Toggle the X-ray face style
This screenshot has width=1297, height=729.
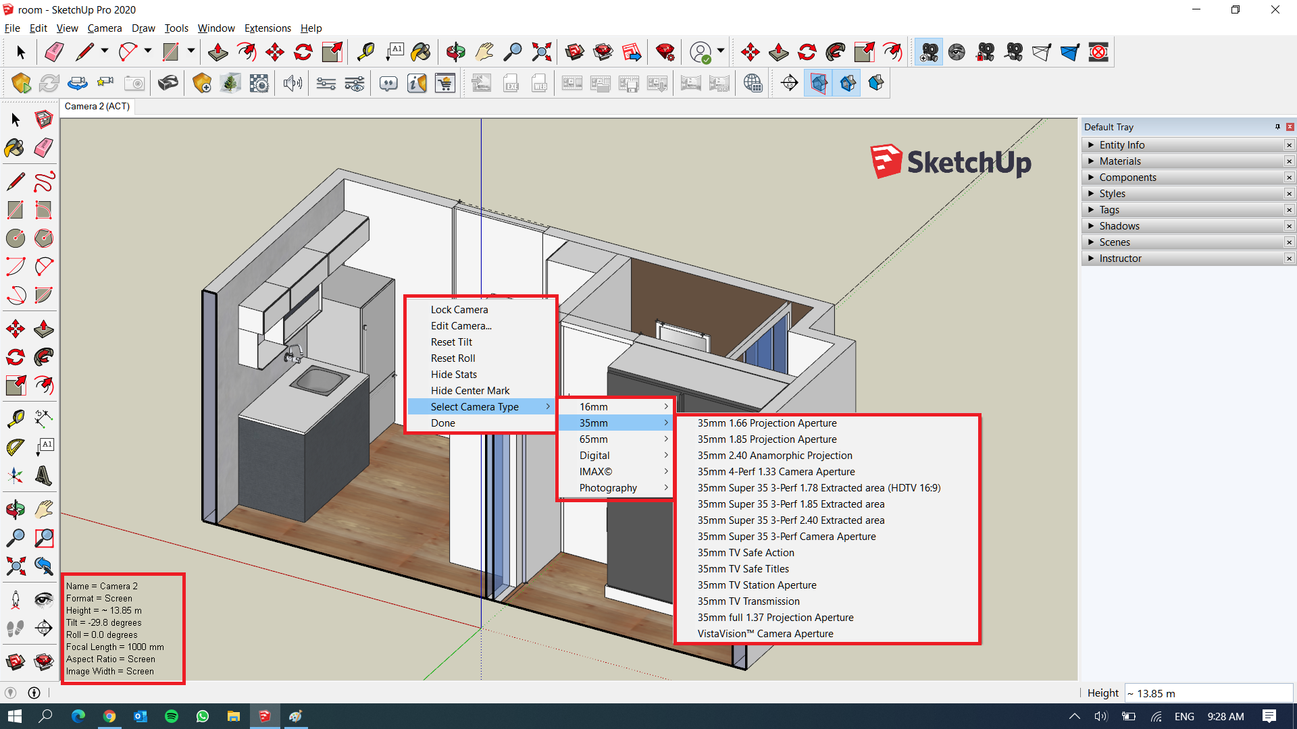coord(819,82)
